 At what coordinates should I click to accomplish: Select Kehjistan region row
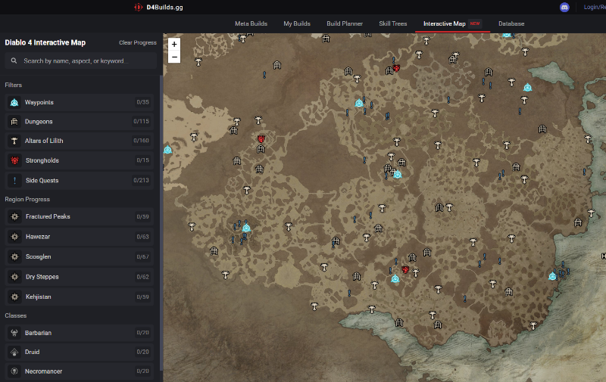click(x=80, y=297)
